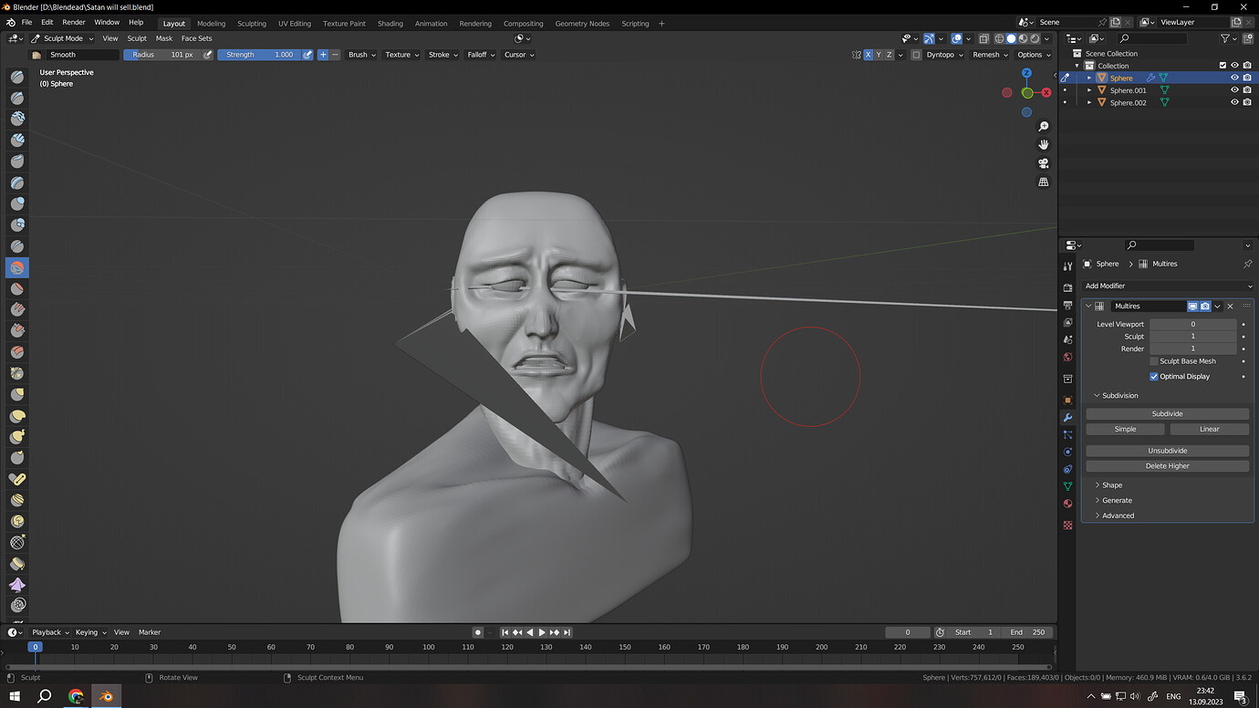
Task: Open the Material properties tab icon
Action: tap(1067, 504)
